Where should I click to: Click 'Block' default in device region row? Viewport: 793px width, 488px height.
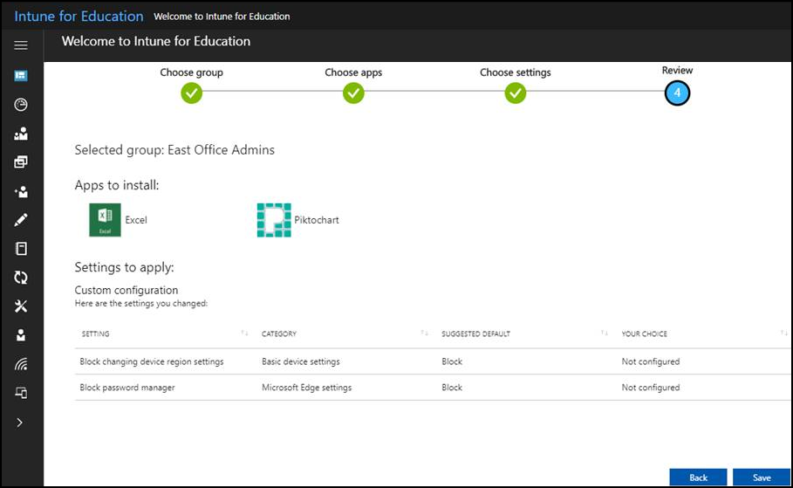(452, 361)
